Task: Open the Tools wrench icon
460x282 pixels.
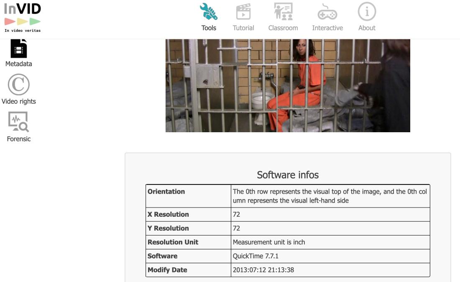Action: pos(209,12)
